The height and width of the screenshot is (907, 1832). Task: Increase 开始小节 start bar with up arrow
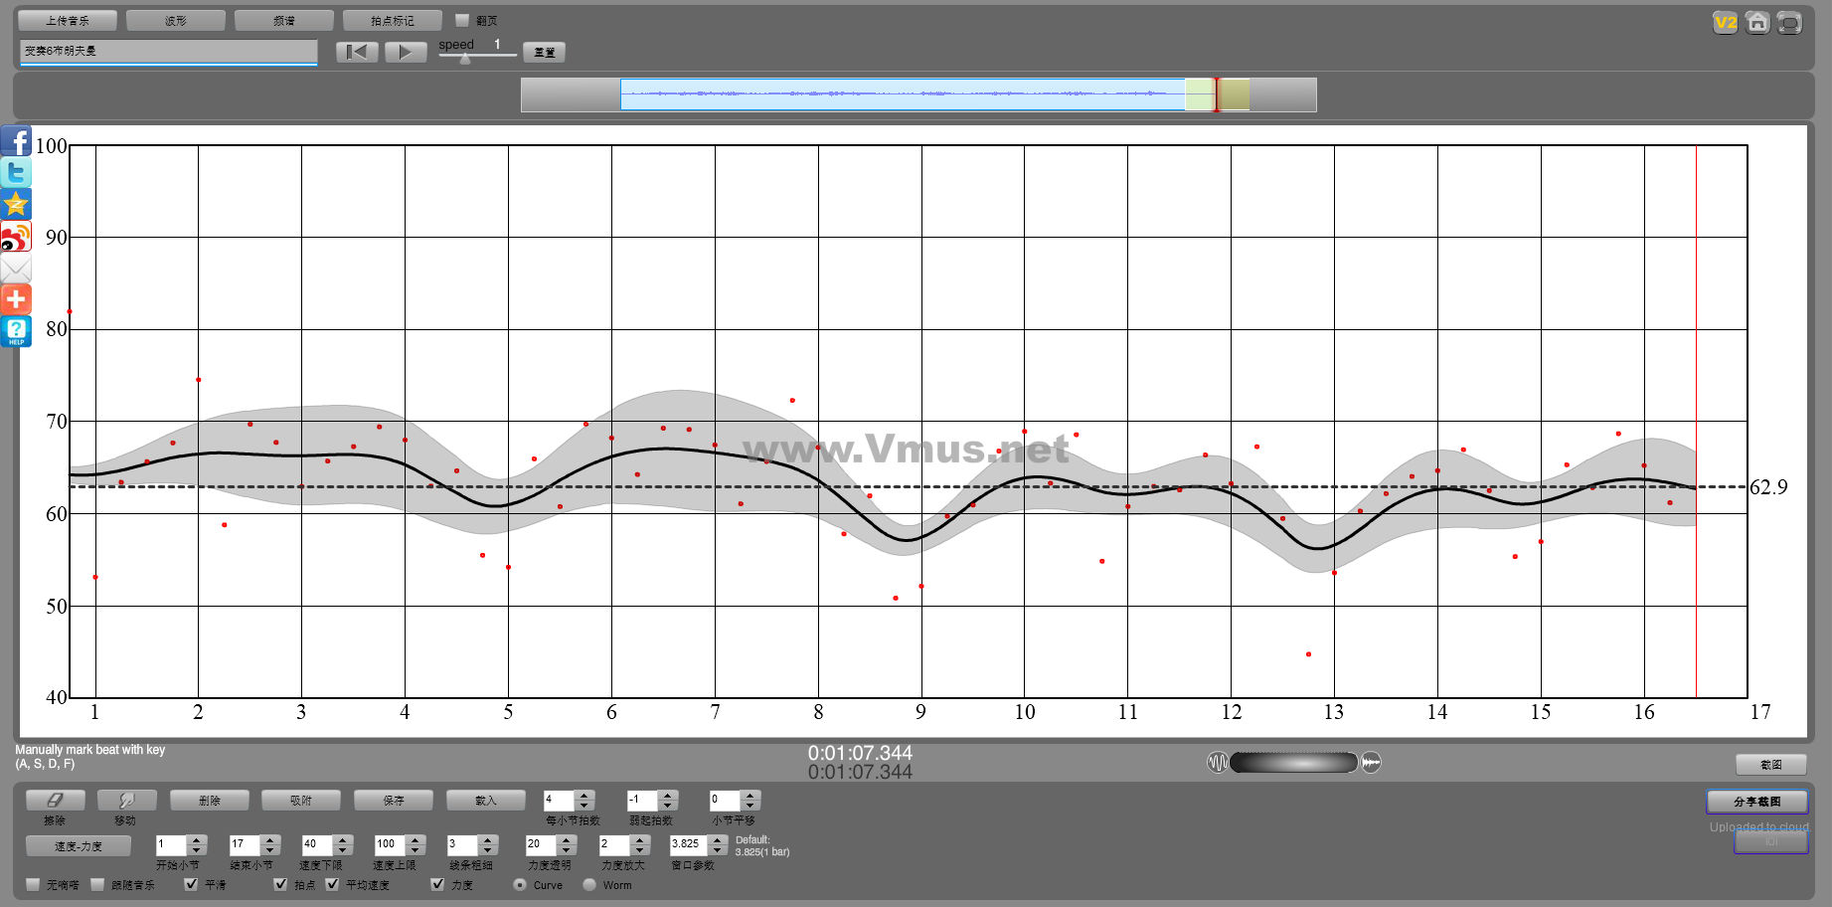coord(197,839)
